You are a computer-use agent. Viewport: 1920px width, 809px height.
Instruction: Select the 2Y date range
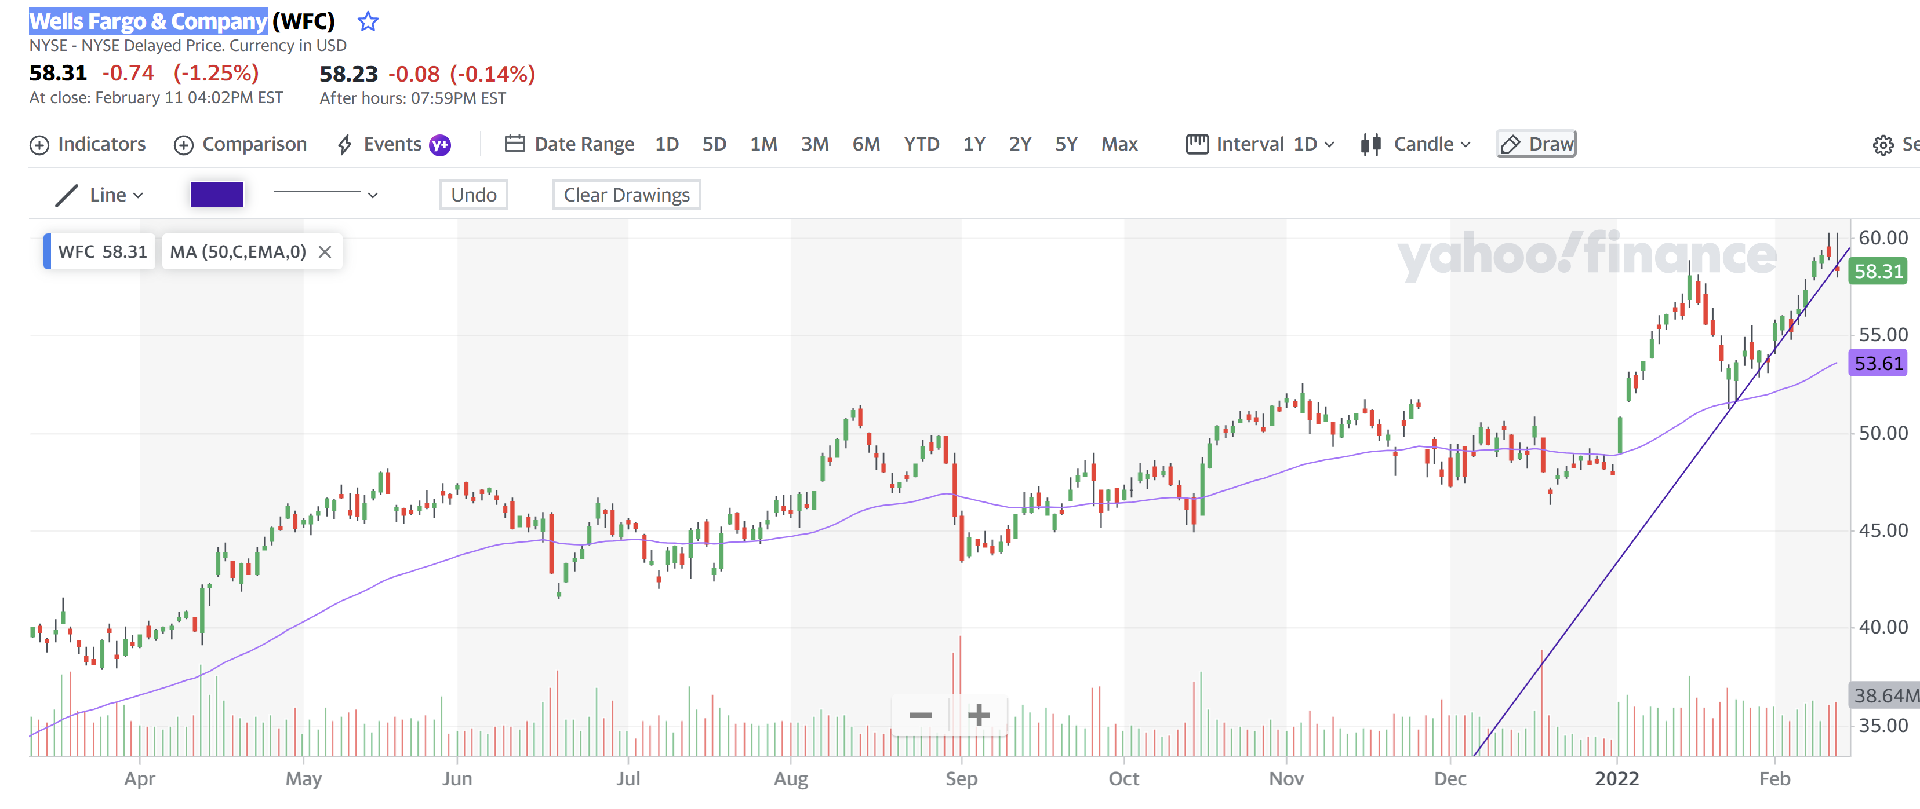[1020, 144]
